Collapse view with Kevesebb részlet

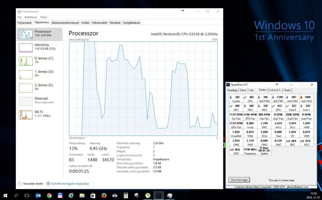(x=30, y=184)
